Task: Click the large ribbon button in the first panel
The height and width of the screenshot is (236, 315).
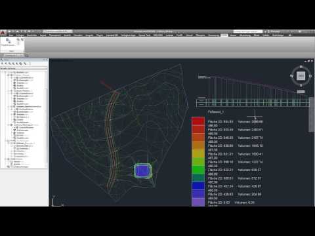Action: 8,42
